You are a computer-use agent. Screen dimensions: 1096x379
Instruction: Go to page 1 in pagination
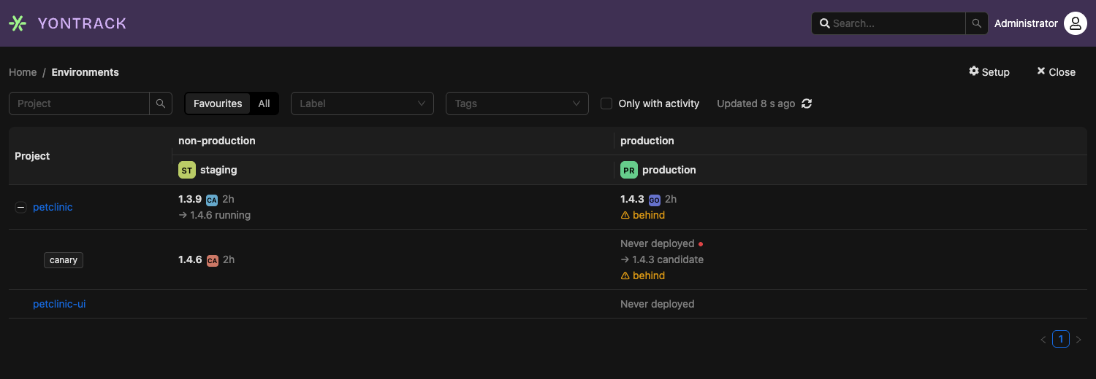1061,339
